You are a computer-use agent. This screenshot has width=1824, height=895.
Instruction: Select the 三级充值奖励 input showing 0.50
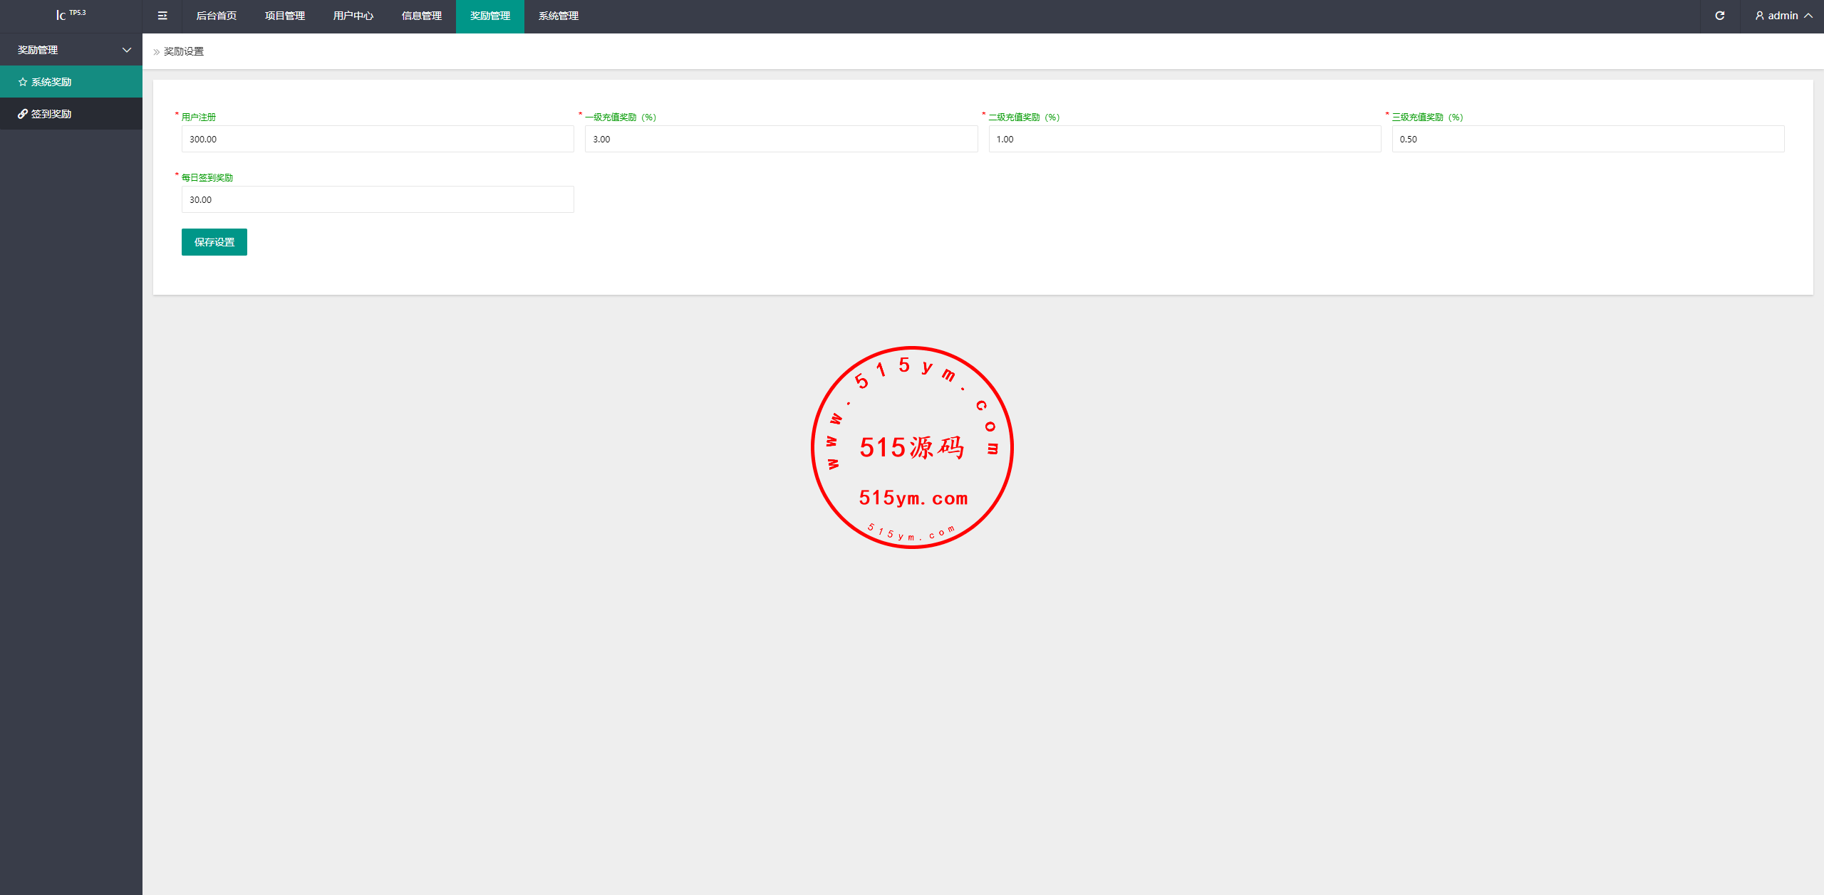click(x=1587, y=139)
